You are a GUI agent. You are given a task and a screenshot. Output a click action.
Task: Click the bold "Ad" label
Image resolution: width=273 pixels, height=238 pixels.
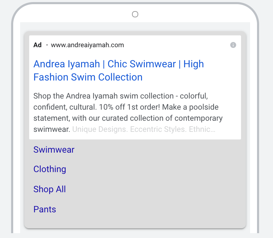point(38,45)
